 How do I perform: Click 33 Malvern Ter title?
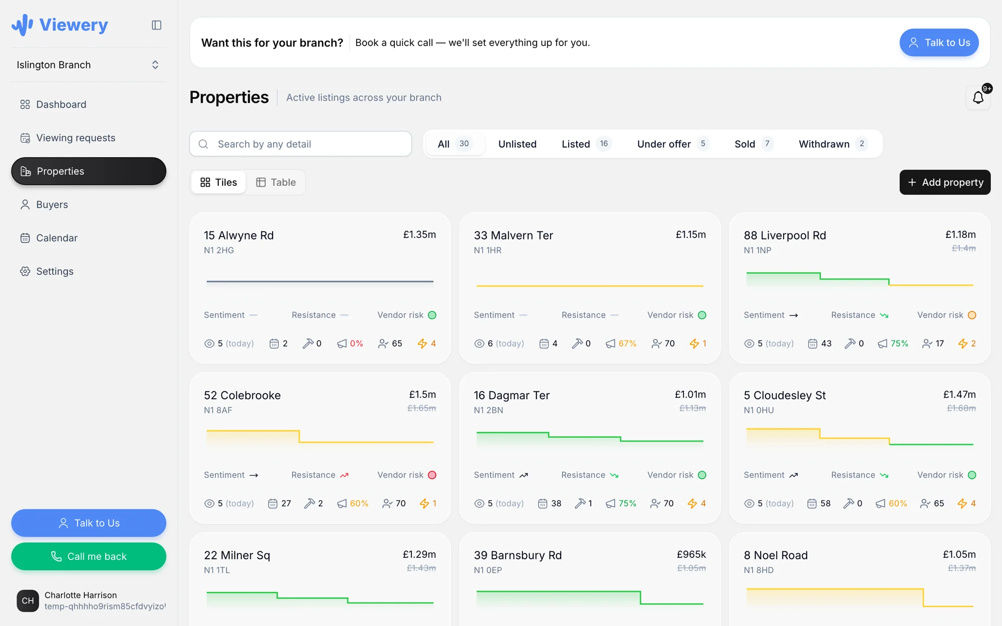tap(514, 235)
